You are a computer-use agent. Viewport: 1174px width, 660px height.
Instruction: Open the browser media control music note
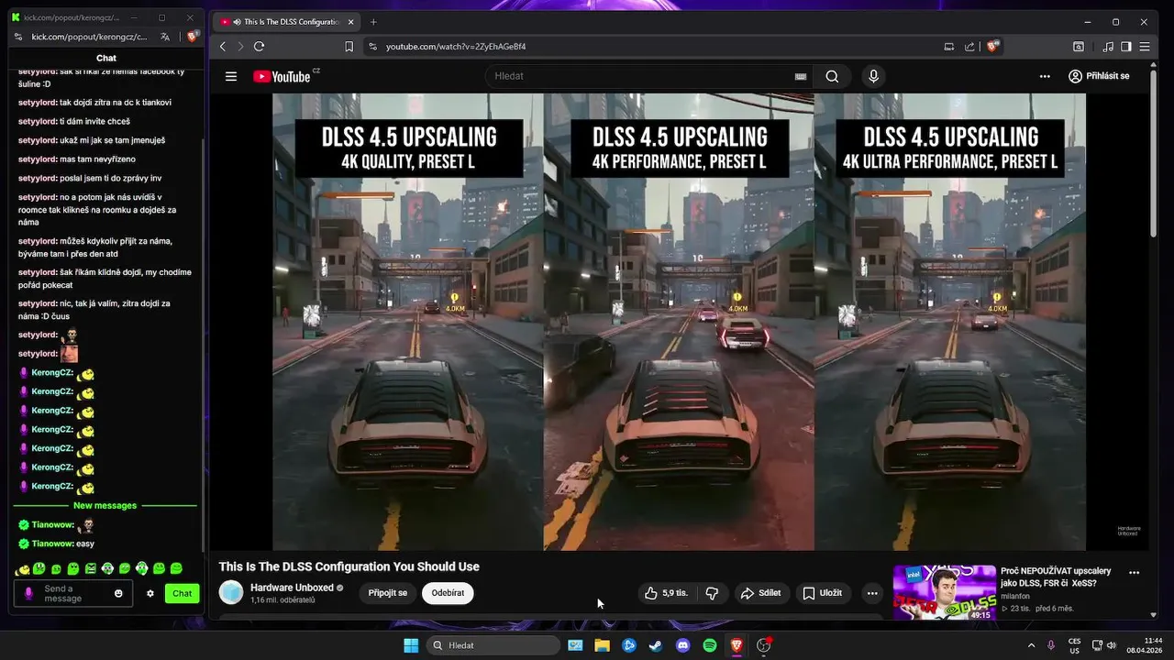tap(1108, 46)
